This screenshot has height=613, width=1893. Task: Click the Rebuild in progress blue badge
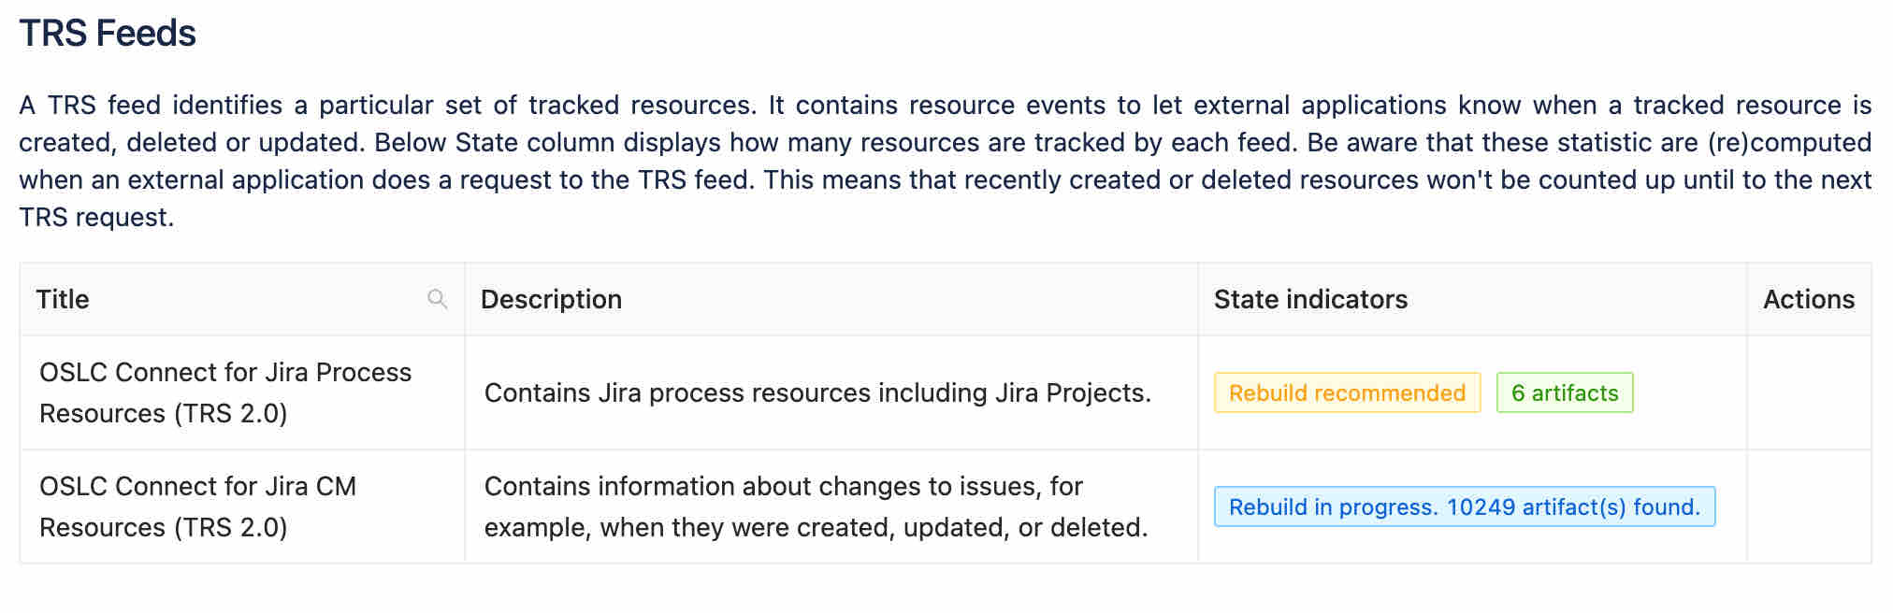coord(1465,506)
